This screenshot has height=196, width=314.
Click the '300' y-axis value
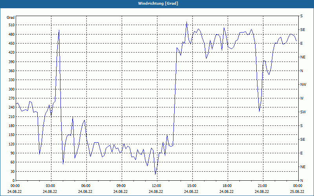[x=12, y=89]
